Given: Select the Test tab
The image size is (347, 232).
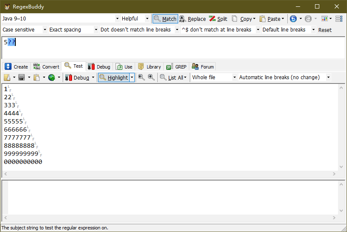Looking at the screenshot, I should coord(74,66).
